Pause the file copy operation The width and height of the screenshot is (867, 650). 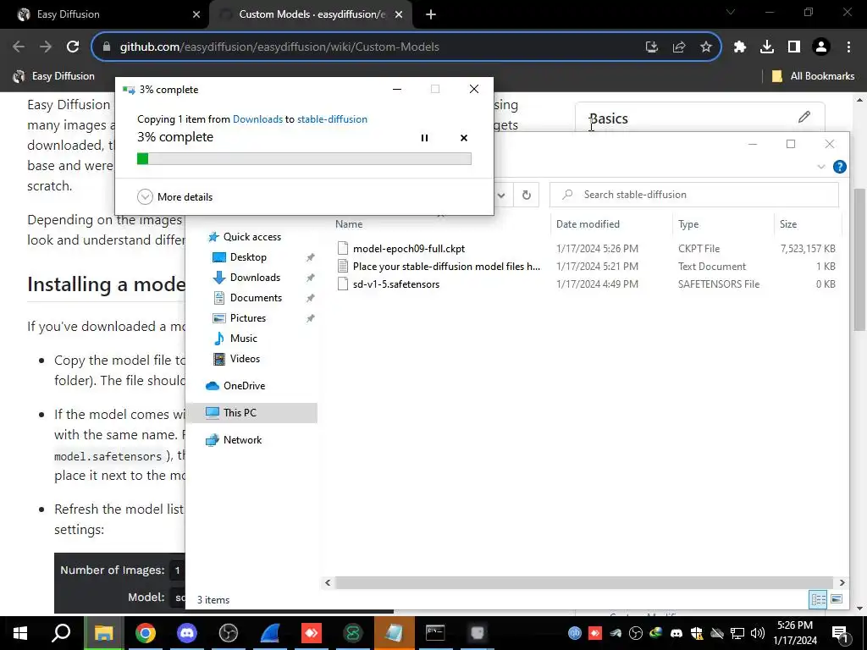click(x=425, y=138)
